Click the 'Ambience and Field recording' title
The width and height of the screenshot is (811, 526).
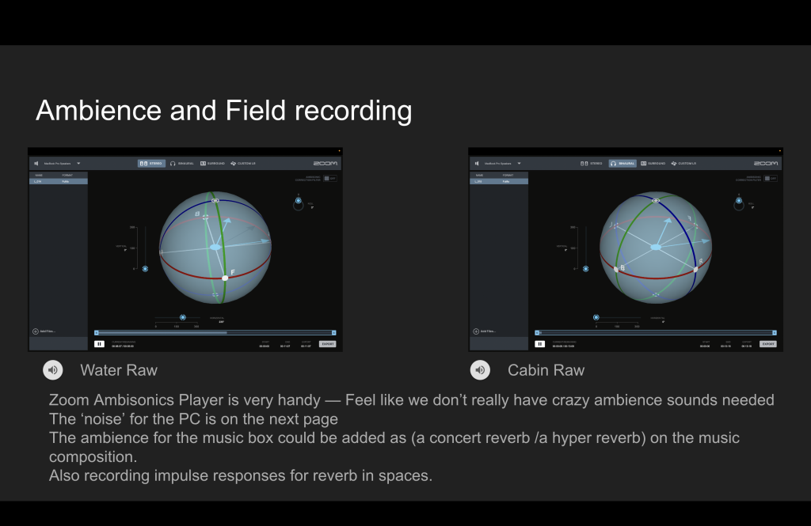[224, 111]
